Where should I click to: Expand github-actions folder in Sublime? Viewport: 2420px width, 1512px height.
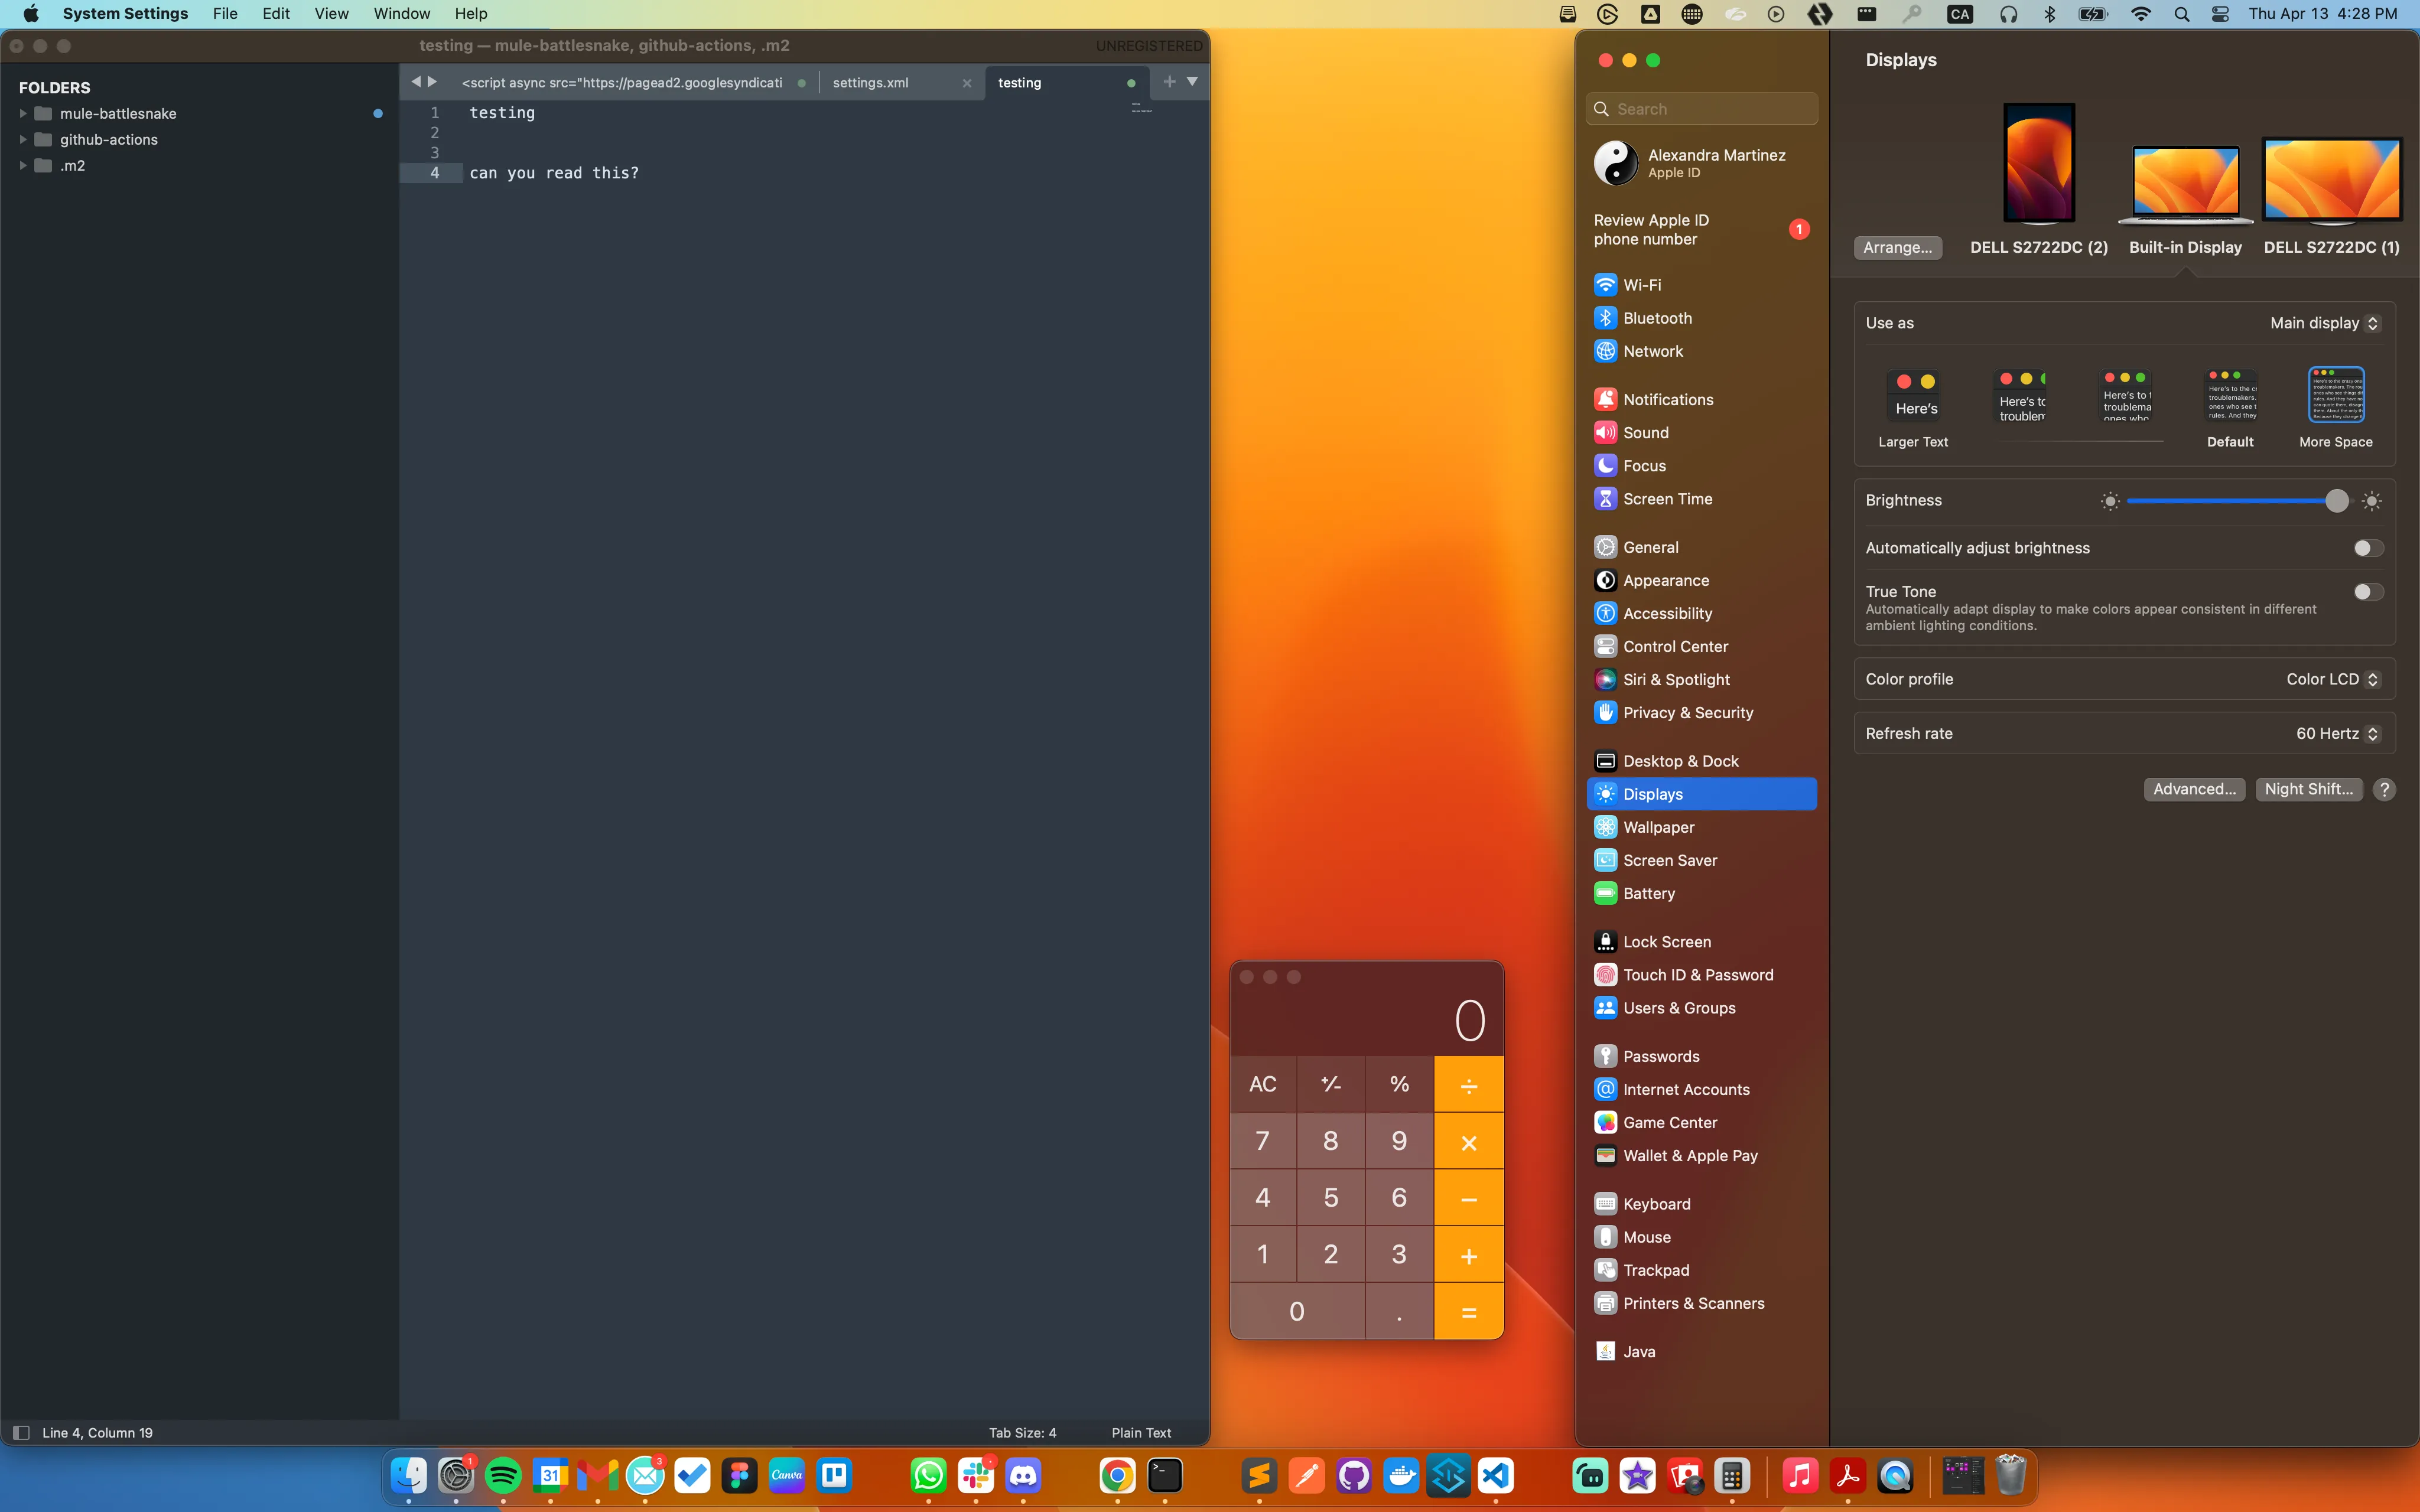tap(23, 140)
